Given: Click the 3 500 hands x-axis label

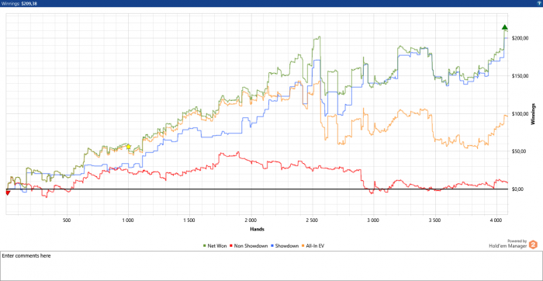Looking at the screenshot, I should (x=434, y=220).
